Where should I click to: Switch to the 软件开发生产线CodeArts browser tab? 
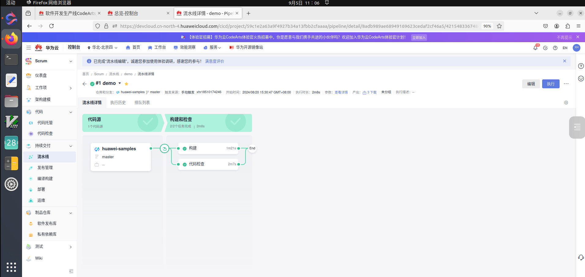point(70,13)
